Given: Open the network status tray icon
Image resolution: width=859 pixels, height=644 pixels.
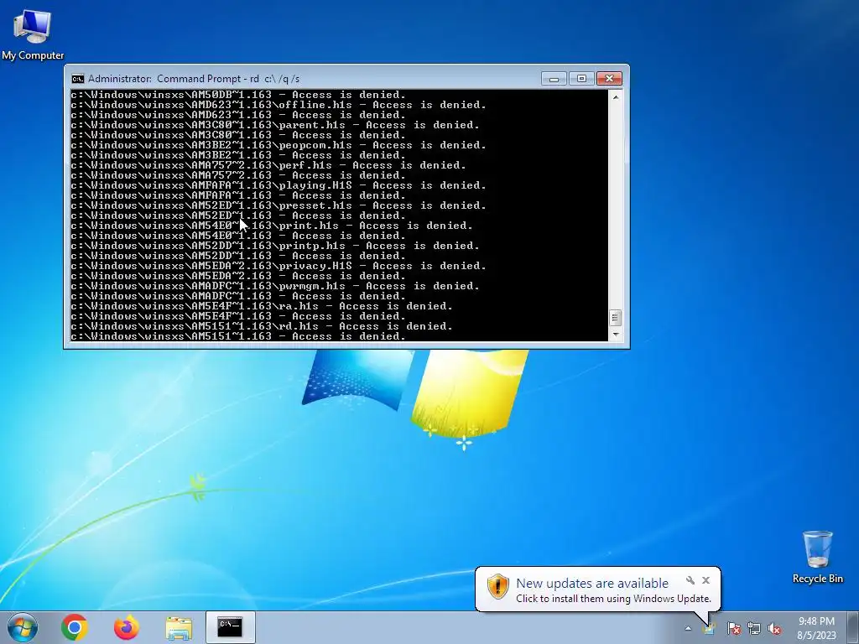Looking at the screenshot, I should (x=754, y=628).
